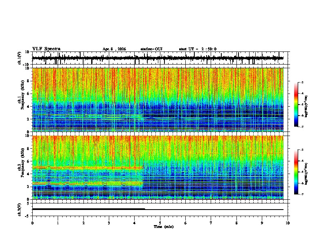The height and width of the screenshot is (250, 324).
Task: Click the "6" kHz tick on ch.2 frequency axis
Action: [x=29, y=161]
